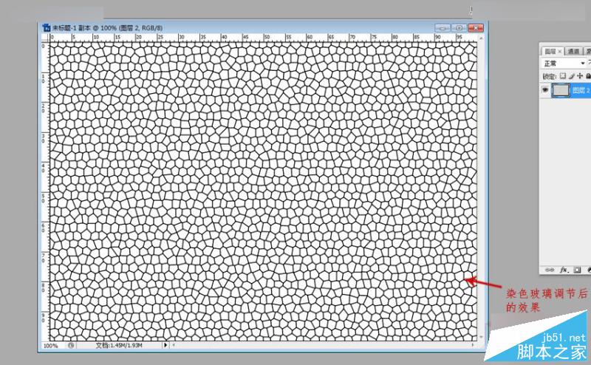Expand the status bar document info arrow

[165, 345]
